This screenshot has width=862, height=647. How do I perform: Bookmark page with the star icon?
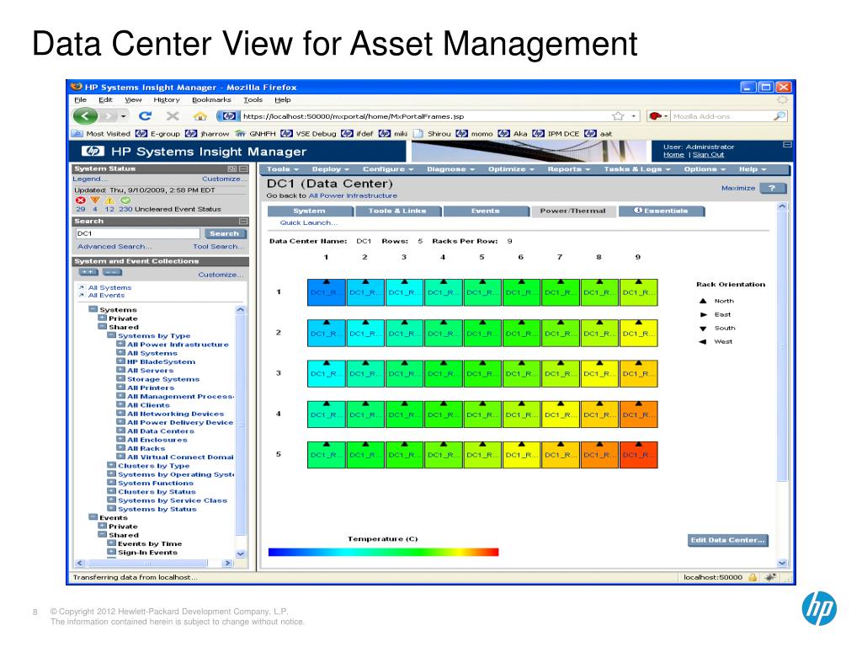pyautogui.click(x=619, y=116)
